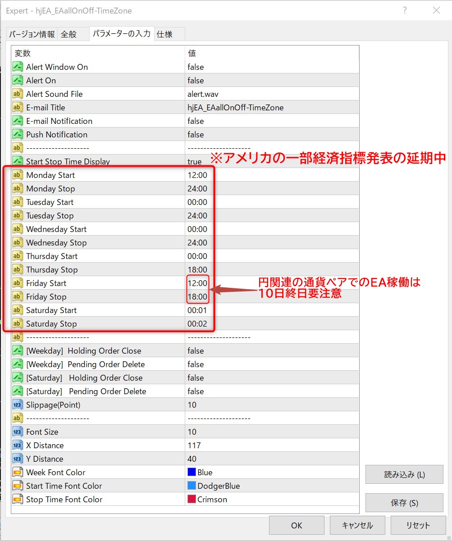Switch to the 仕様 tab
This screenshot has width=452, height=541.
point(165,34)
